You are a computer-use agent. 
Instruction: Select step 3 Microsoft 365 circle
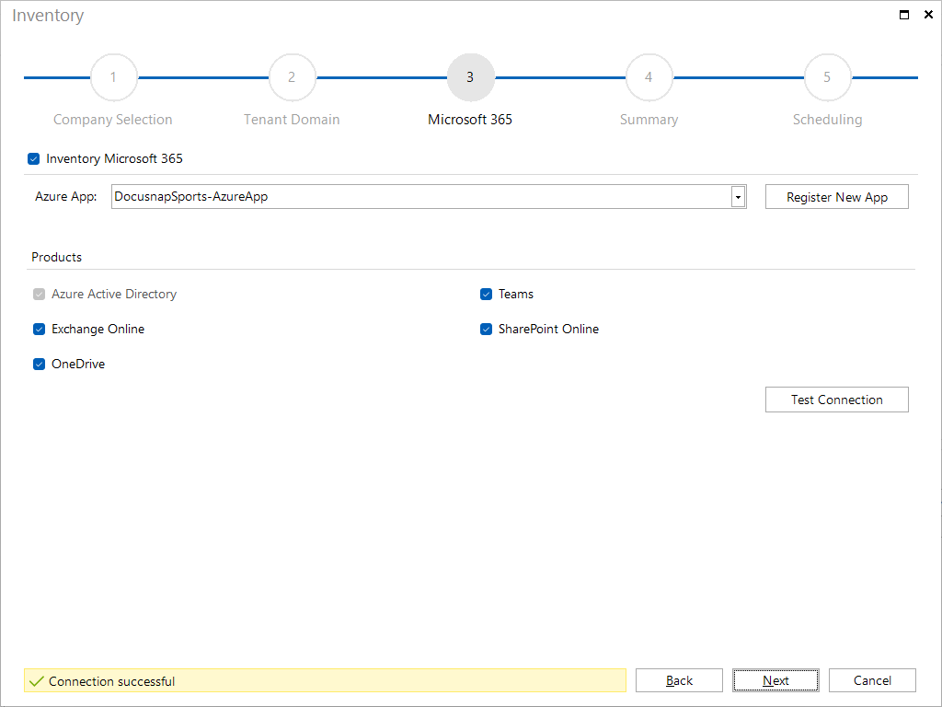point(470,77)
